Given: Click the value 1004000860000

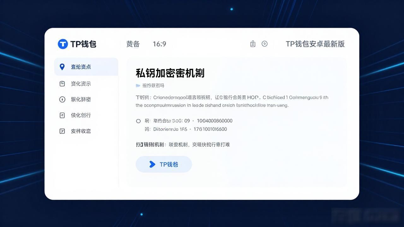Looking at the screenshot, I should pyautogui.click(x=215, y=121).
